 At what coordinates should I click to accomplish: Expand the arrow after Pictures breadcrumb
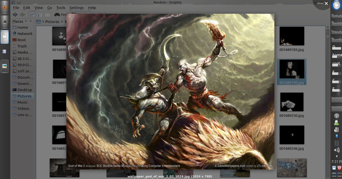point(62,22)
